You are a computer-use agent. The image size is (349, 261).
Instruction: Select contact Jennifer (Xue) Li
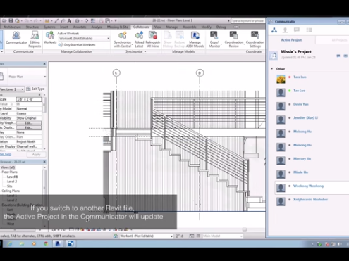pos(305,117)
